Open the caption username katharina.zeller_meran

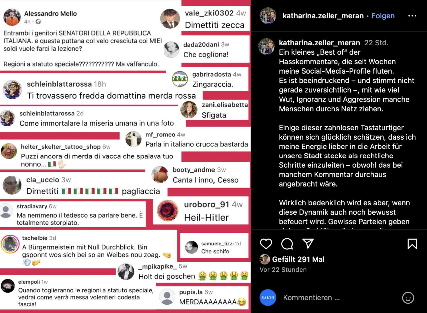pyautogui.click(x=319, y=43)
